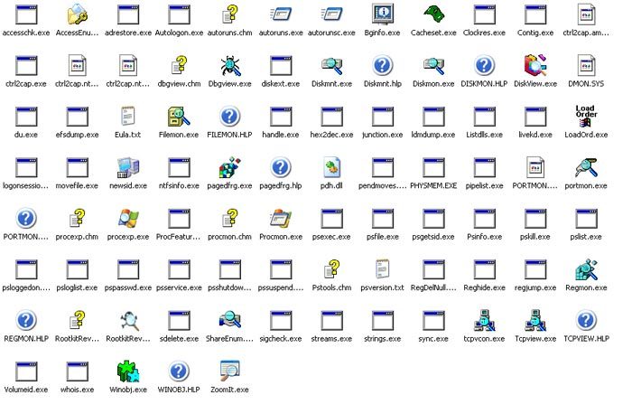Select the Diskmnt.exe magnifier icon
The image size is (632, 414).
click(331, 65)
